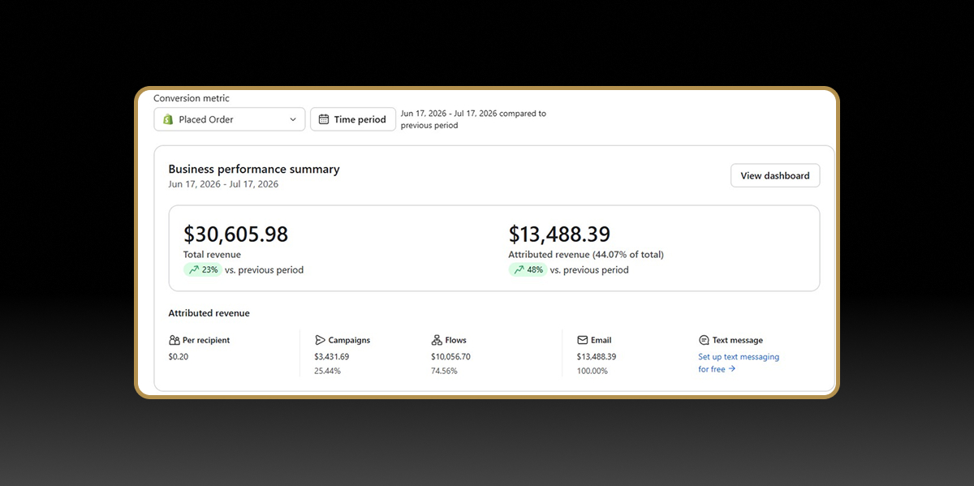Screen dimensions: 974x486
Task: Expand the Placed Order dropdown chevron
Action: tap(293, 119)
